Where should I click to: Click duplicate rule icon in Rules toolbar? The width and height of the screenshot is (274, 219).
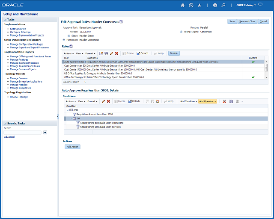coord(106,53)
